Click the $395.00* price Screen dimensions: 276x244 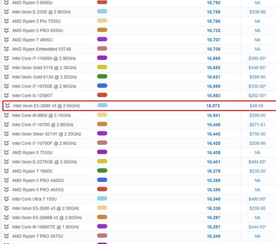coord(257,58)
